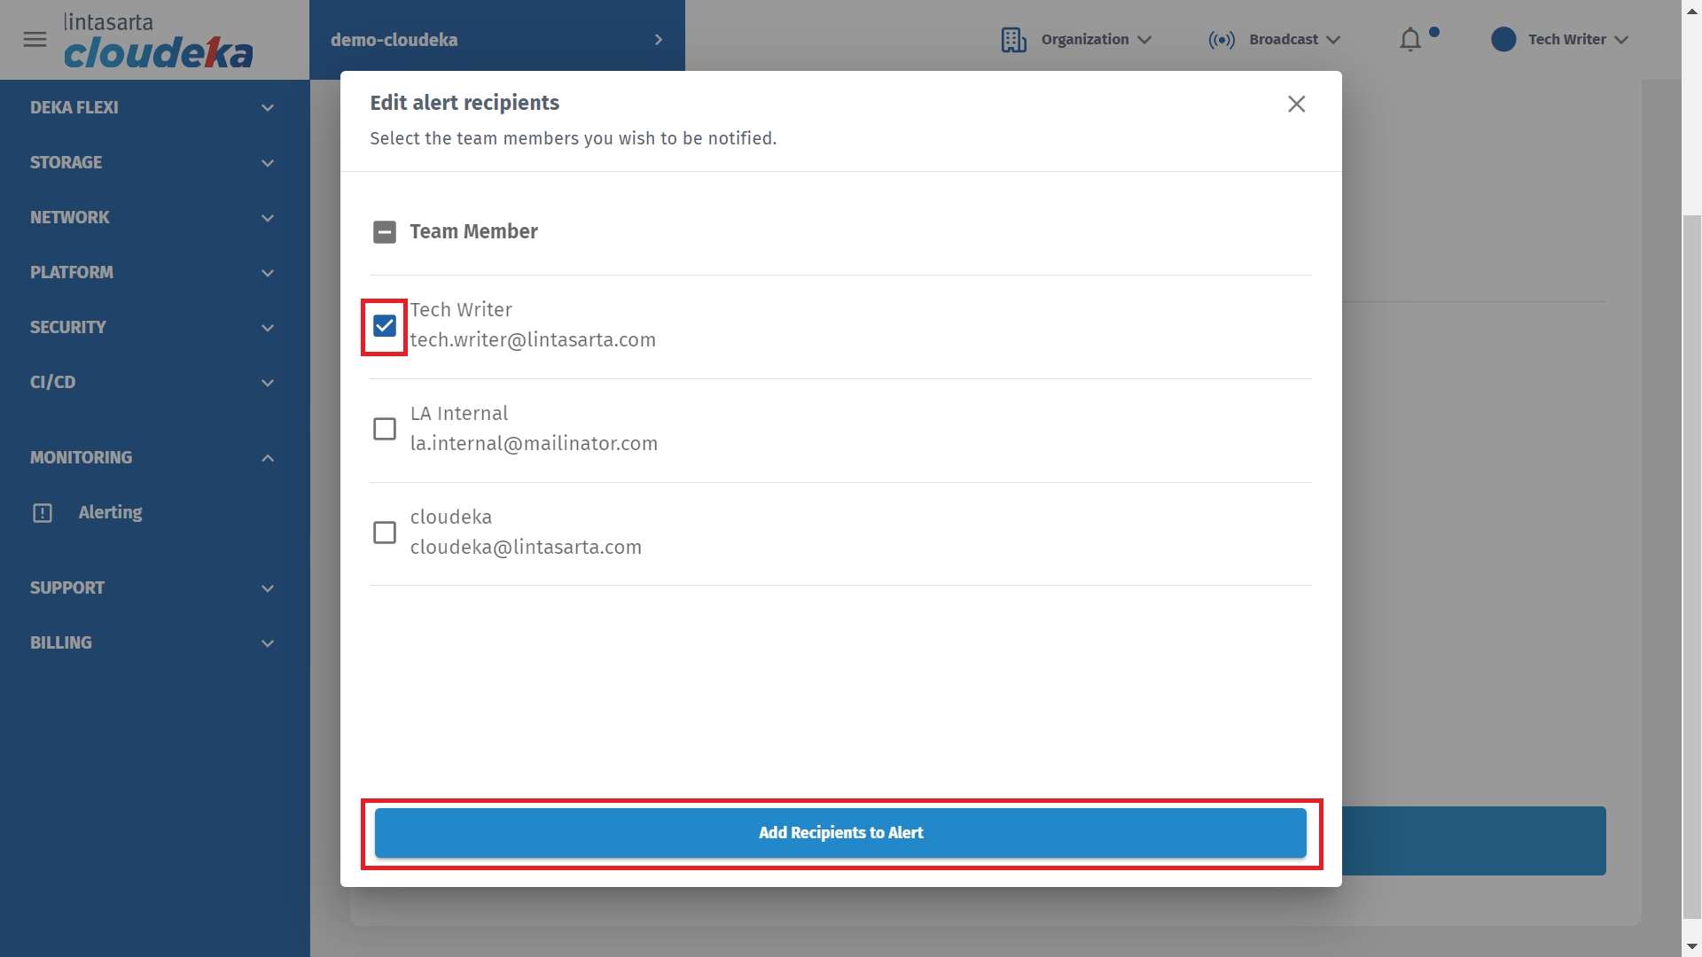Open the hamburger menu icon
Image resolution: width=1702 pixels, height=957 pixels.
click(x=35, y=40)
